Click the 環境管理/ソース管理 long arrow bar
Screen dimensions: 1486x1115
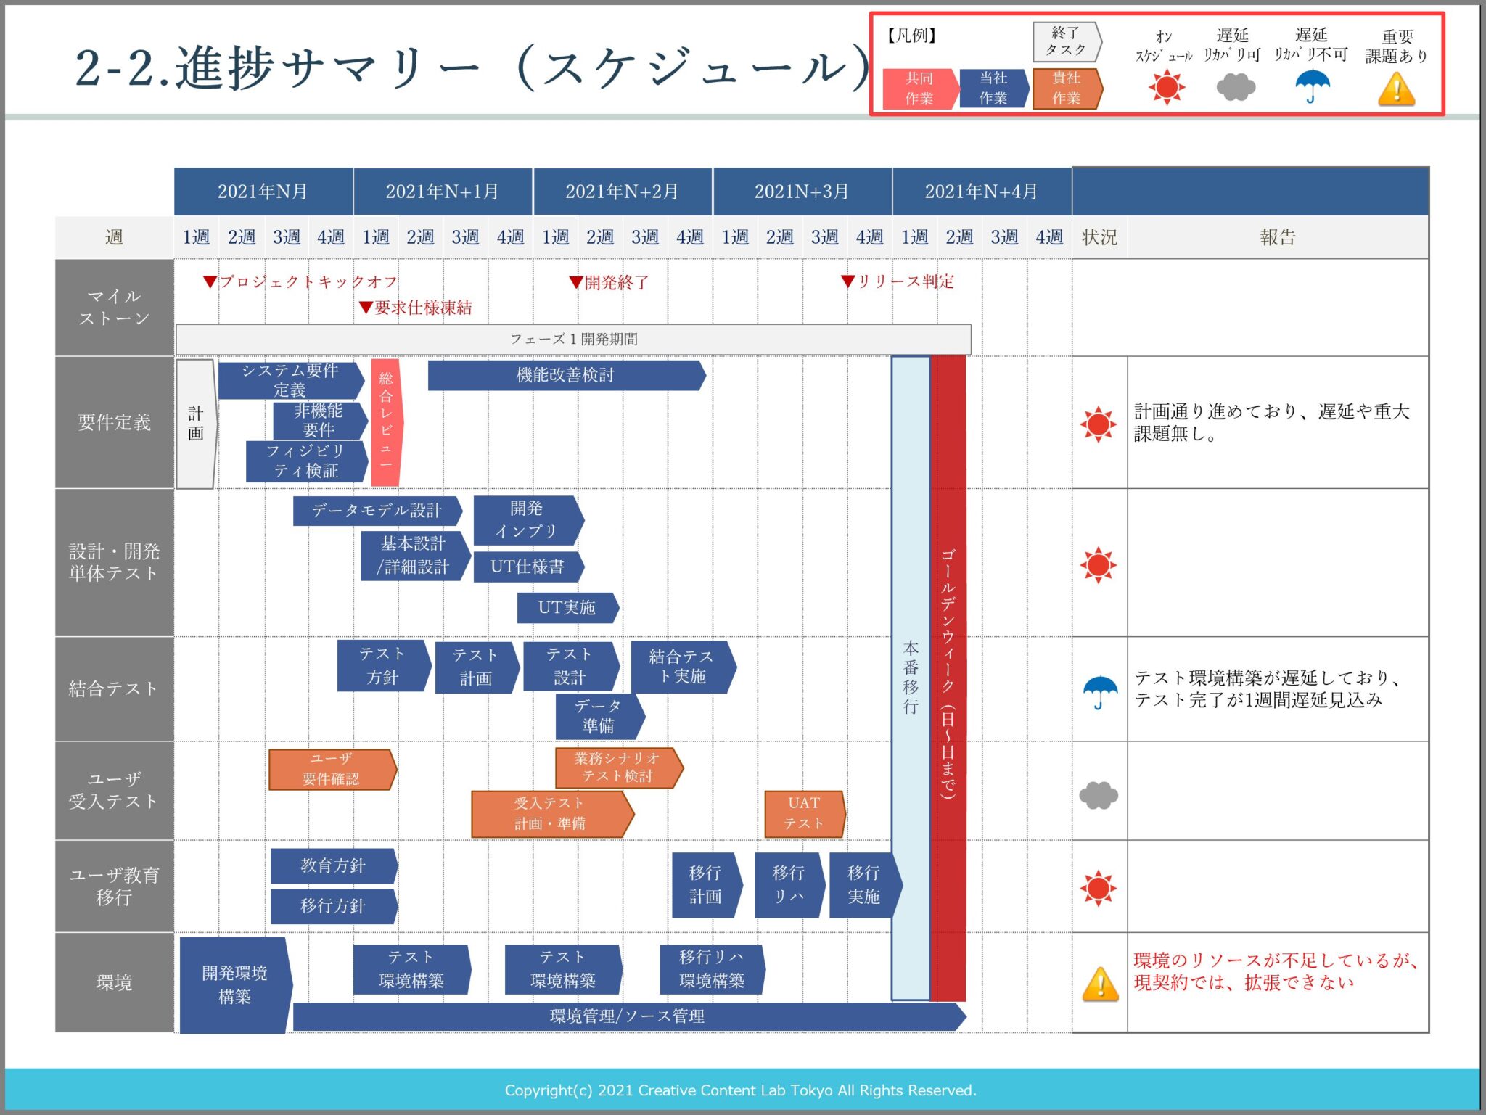[627, 1016]
